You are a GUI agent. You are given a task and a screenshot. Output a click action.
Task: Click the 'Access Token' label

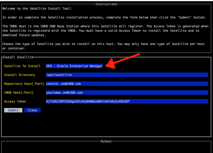click(x=15, y=101)
